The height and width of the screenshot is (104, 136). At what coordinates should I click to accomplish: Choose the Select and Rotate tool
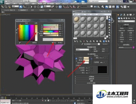[x=38, y=7]
